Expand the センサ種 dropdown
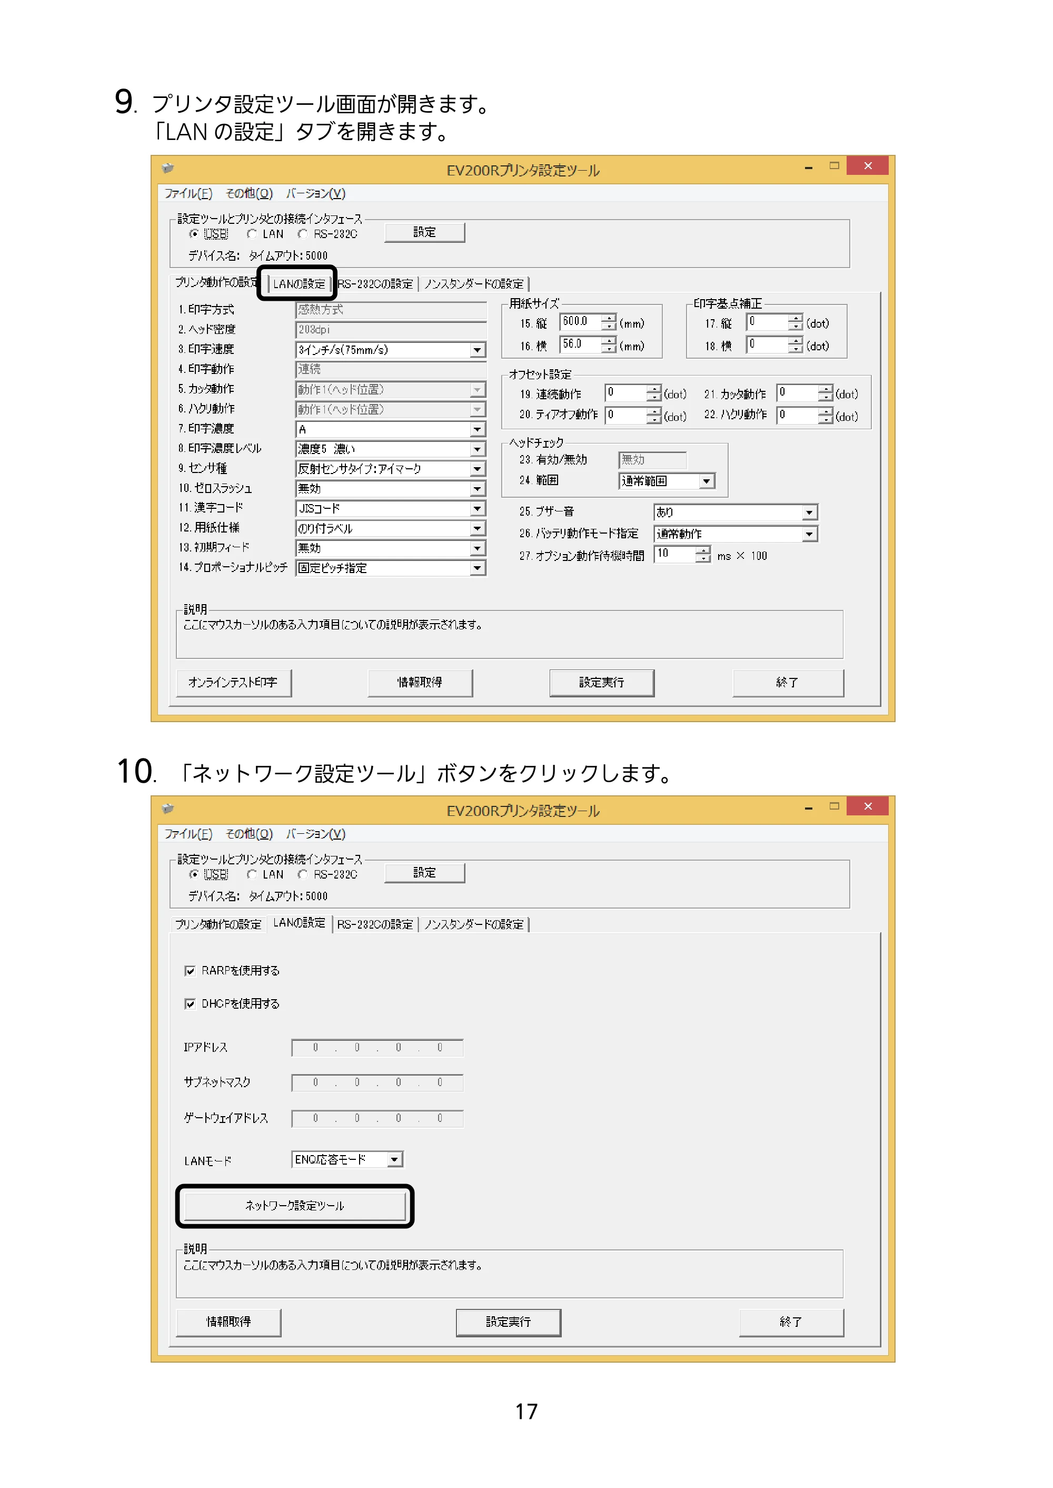1053x1488 pixels. click(x=477, y=468)
